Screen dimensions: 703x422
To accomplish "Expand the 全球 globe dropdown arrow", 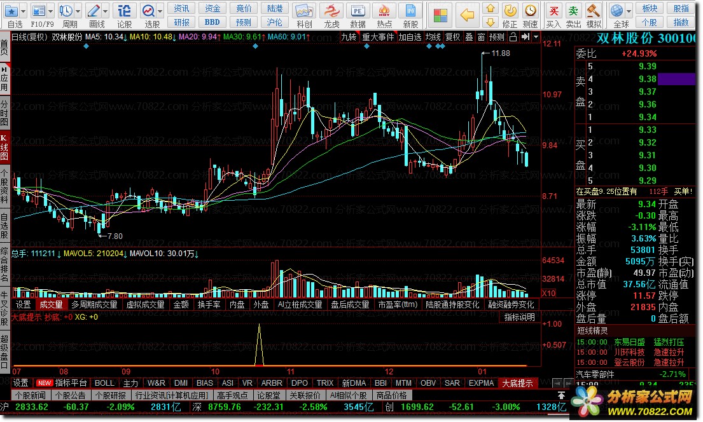I will point(629,11).
